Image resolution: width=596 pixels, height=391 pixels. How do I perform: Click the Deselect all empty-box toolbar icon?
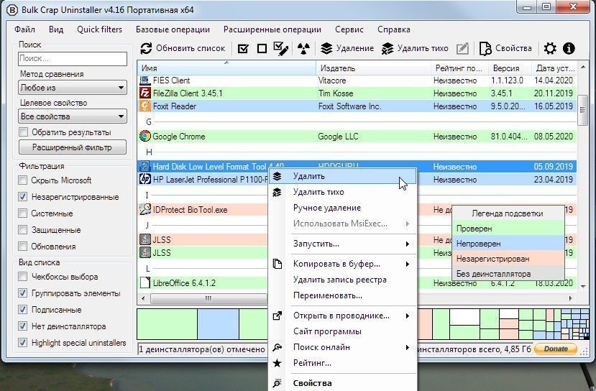click(x=262, y=48)
